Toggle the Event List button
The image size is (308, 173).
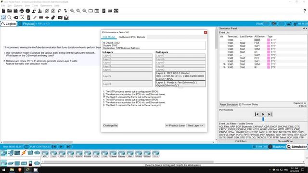(260, 147)
